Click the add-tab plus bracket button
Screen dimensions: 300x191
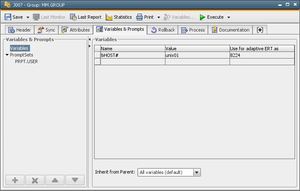point(260,30)
